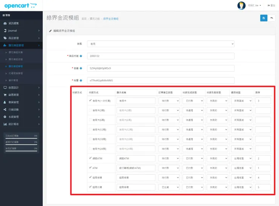
Task: Click sort order field showing 3
Action: 263,101
